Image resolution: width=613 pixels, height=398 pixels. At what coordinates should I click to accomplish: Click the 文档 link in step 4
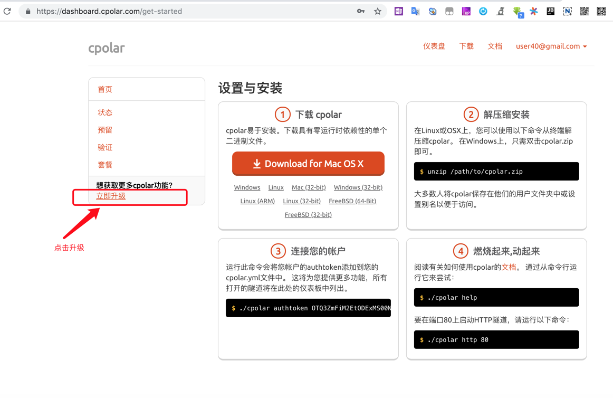tap(509, 267)
